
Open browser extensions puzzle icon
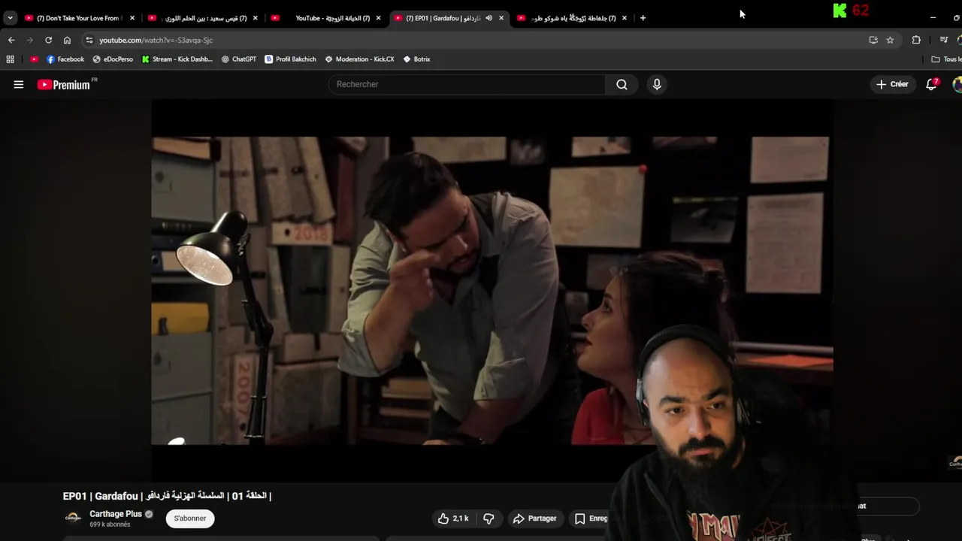click(x=916, y=40)
